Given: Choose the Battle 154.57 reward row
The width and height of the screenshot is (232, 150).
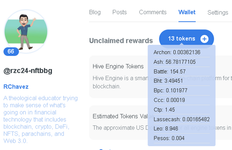Looking at the screenshot, I should coord(182,72).
